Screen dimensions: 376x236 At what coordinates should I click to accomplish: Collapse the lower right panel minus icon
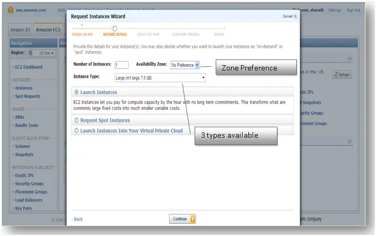point(350,141)
